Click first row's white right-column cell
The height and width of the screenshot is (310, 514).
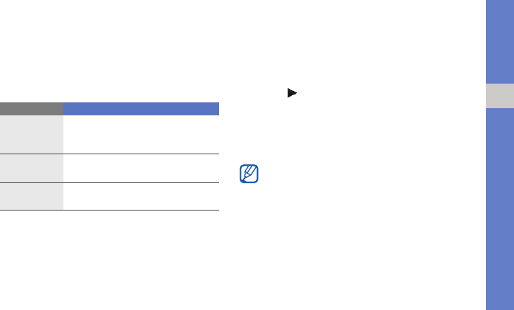[141, 134]
